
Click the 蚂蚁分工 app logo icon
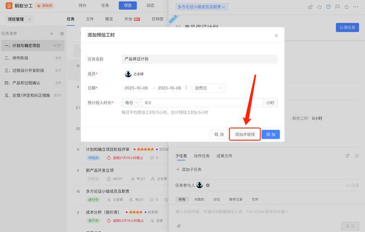coord(9,6)
